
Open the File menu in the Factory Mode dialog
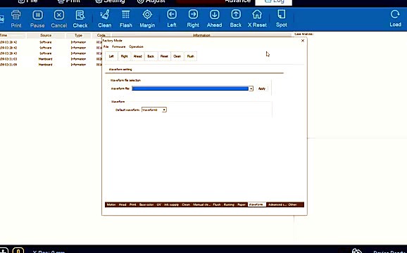tap(106, 47)
